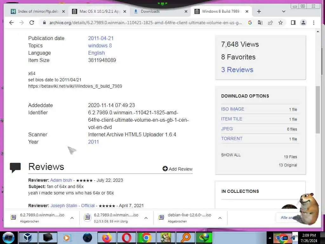Click the in-progress 6.2.7989 iso download

(112, 218)
